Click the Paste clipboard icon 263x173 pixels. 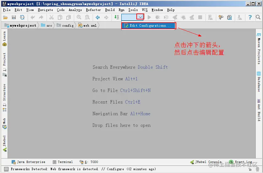tap(68, 17)
